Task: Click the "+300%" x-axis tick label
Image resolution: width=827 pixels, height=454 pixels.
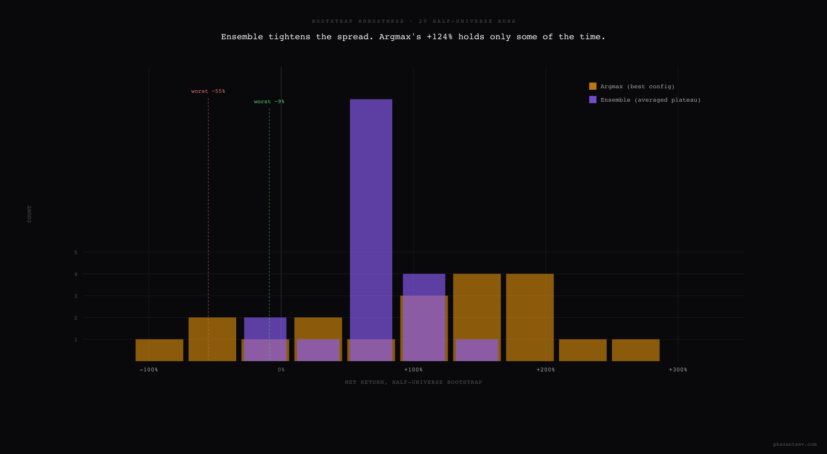Action: [678, 370]
